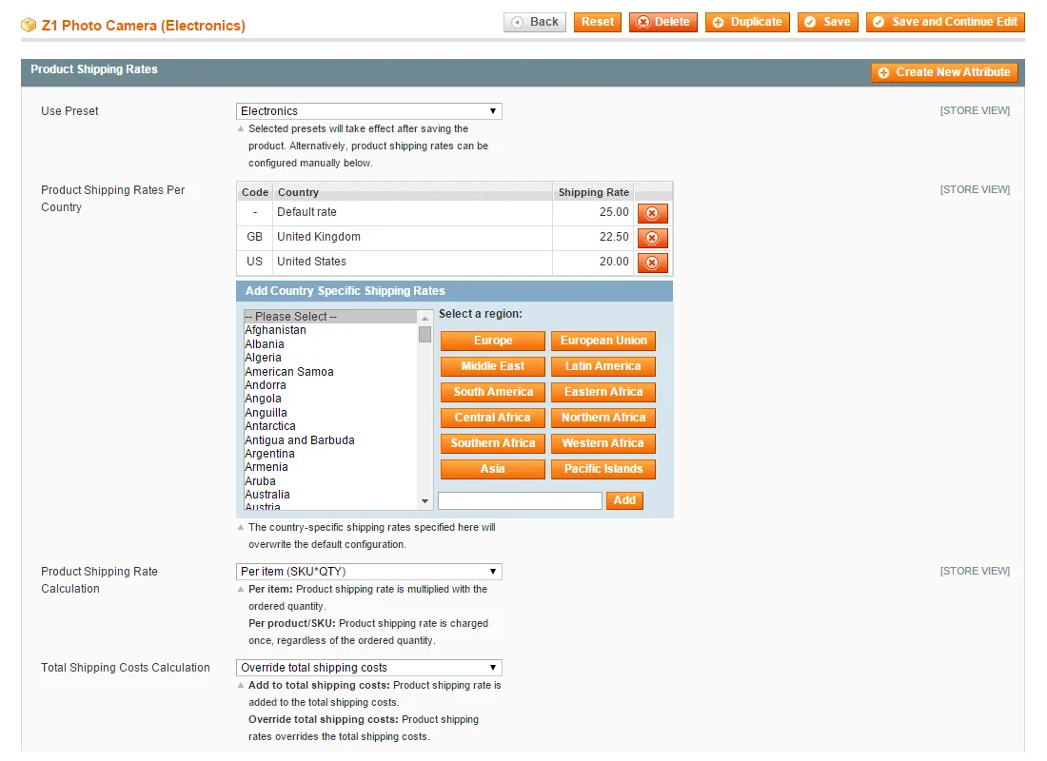Open Total Shipping Costs Calculation dropdown
This screenshot has height=761, width=1047.
tap(368, 668)
